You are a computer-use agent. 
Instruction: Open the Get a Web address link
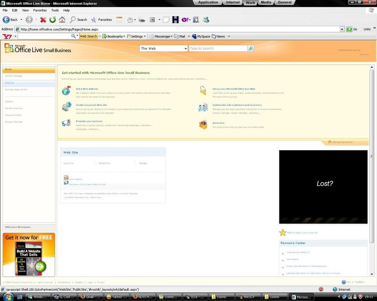click(x=87, y=89)
